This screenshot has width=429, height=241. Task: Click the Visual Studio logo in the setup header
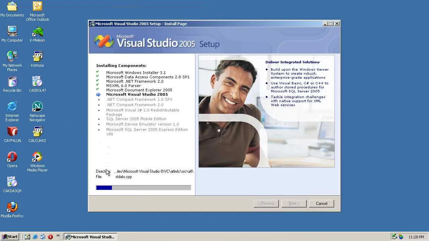coord(104,41)
